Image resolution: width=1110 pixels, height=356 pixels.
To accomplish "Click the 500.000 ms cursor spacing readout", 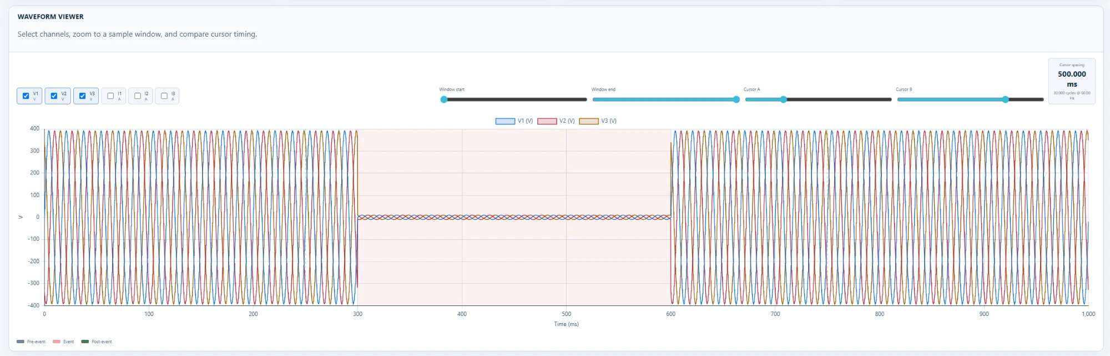I will [1072, 79].
